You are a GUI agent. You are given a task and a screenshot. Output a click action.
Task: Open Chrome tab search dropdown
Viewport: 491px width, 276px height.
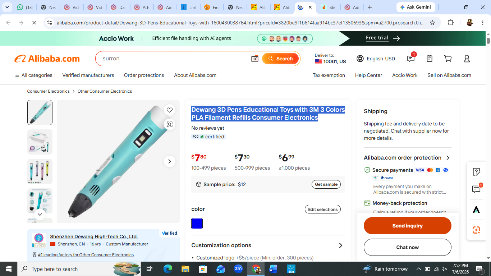pos(7,7)
